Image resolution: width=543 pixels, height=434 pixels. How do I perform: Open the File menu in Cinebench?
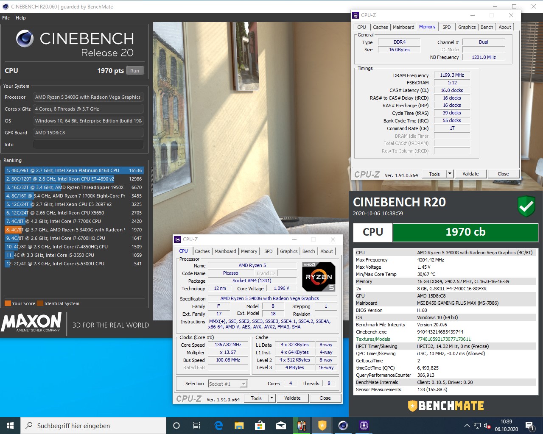point(6,18)
